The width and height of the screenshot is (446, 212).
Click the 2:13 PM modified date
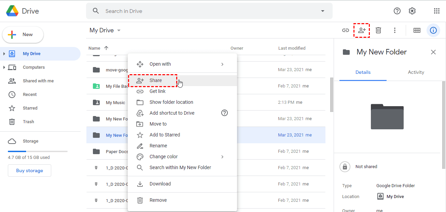tap(286, 102)
